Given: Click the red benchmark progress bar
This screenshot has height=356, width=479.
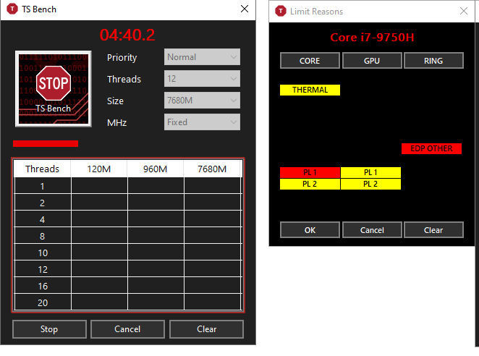Looking at the screenshot, I should pos(46,143).
